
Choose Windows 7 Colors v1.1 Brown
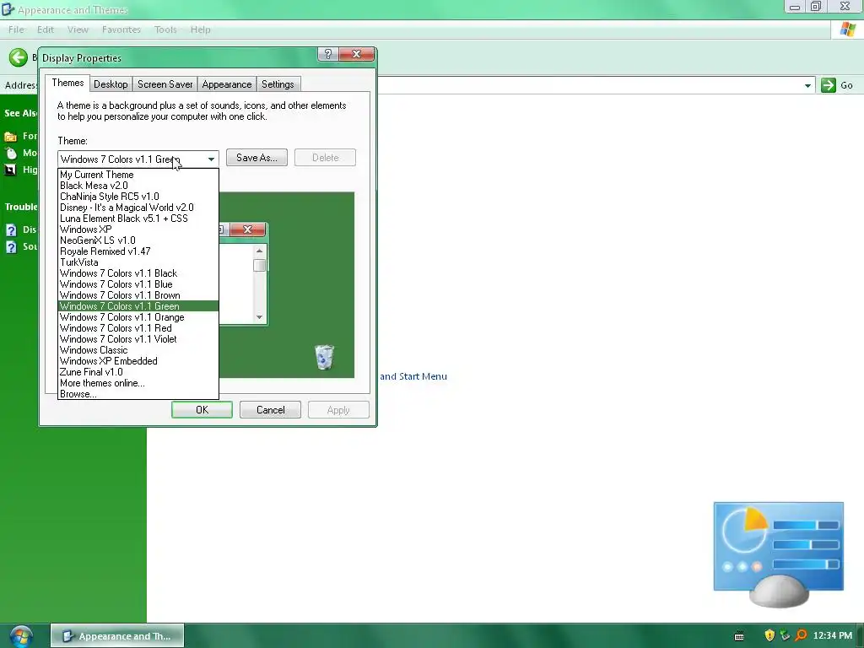(x=138, y=295)
